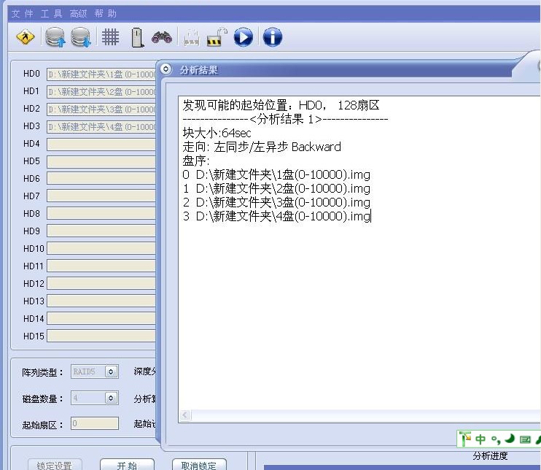Click the 取消锁定 button
541x470 pixels.
[199, 465]
